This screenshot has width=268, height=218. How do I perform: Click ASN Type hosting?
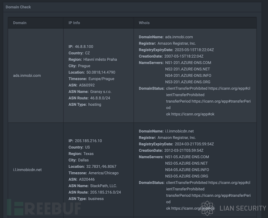coord(95,105)
